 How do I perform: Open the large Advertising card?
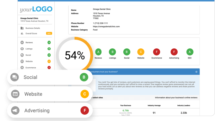(x=50, y=111)
